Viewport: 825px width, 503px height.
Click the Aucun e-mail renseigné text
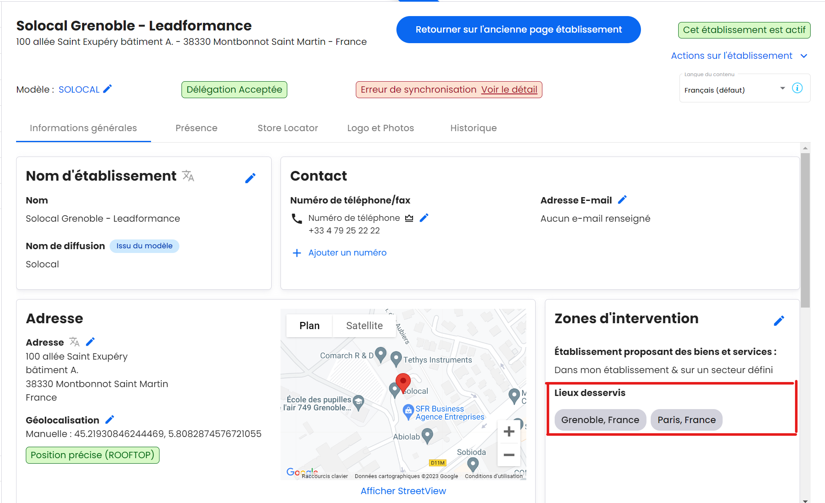(595, 219)
